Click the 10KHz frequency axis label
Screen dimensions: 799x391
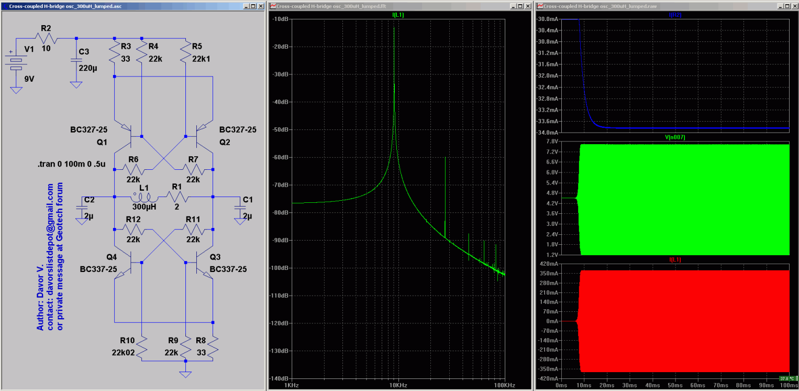pos(398,385)
